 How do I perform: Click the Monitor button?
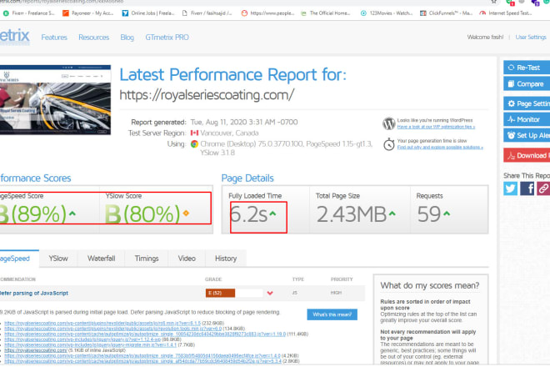point(527,119)
